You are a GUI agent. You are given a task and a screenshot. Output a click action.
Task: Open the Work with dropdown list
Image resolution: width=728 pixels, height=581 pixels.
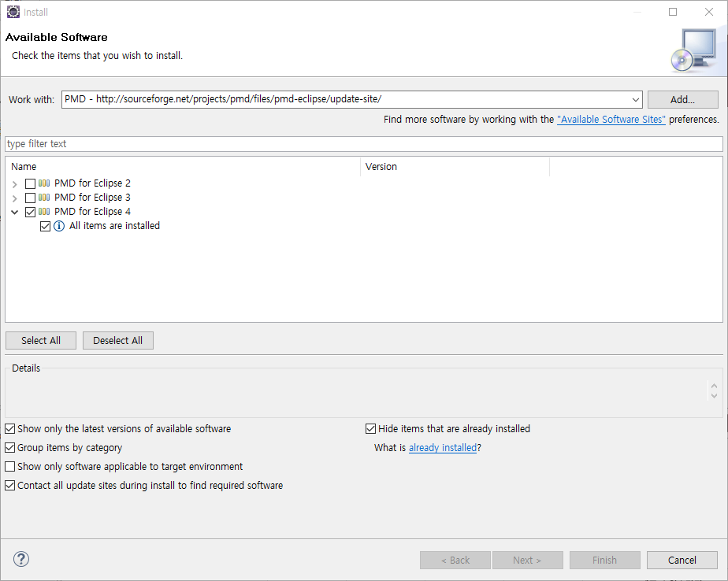[636, 100]
